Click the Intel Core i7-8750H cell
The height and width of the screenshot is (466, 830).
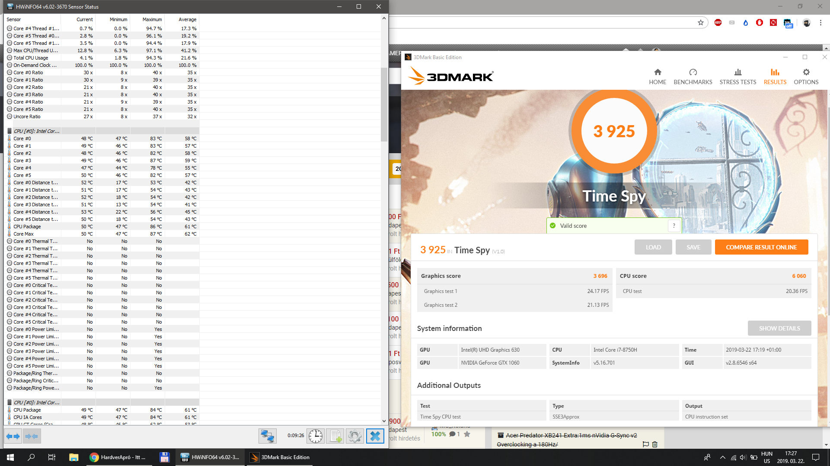click(634, 350)
